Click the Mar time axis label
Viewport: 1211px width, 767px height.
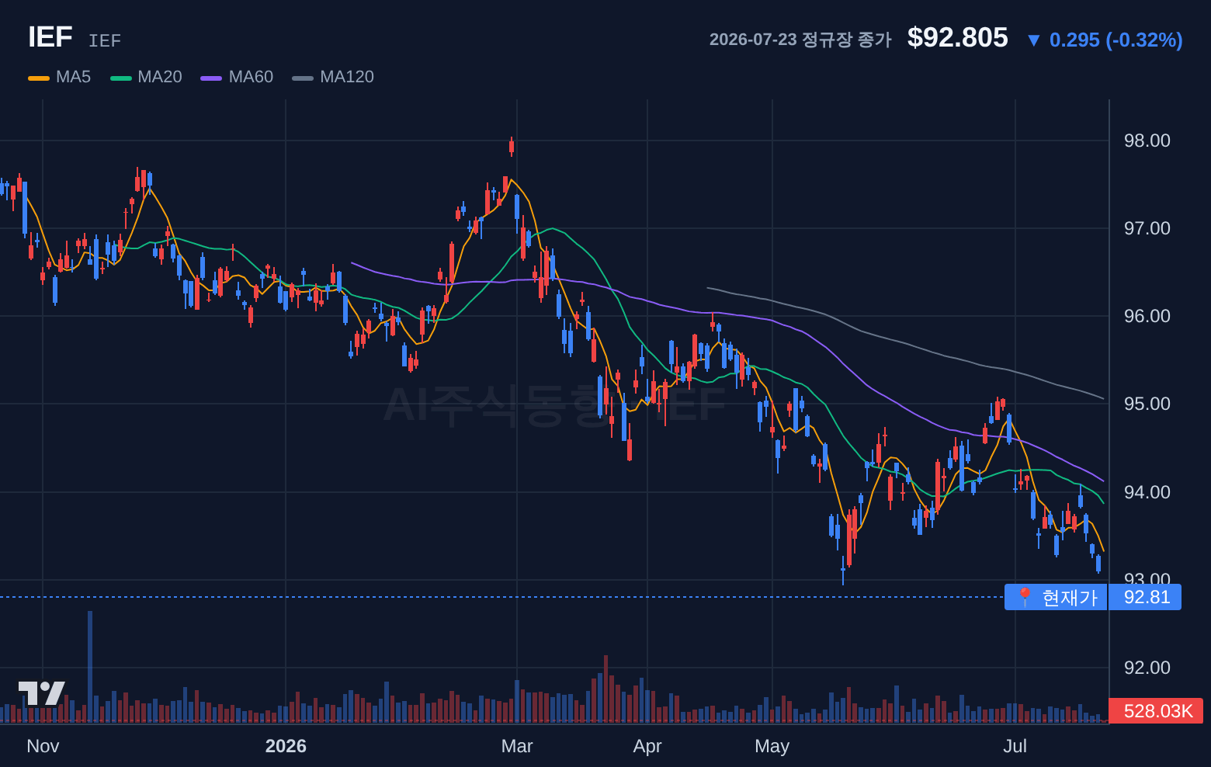coord(517,746)
